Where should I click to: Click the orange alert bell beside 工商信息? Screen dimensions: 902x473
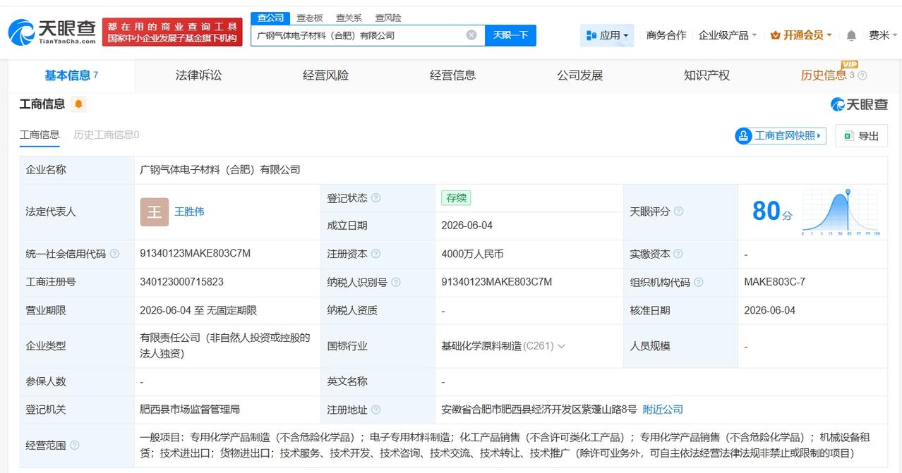pos(78,104)
